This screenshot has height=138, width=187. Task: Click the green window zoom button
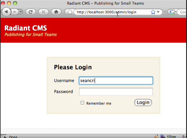pyautogui.click(x=15, y=3)
